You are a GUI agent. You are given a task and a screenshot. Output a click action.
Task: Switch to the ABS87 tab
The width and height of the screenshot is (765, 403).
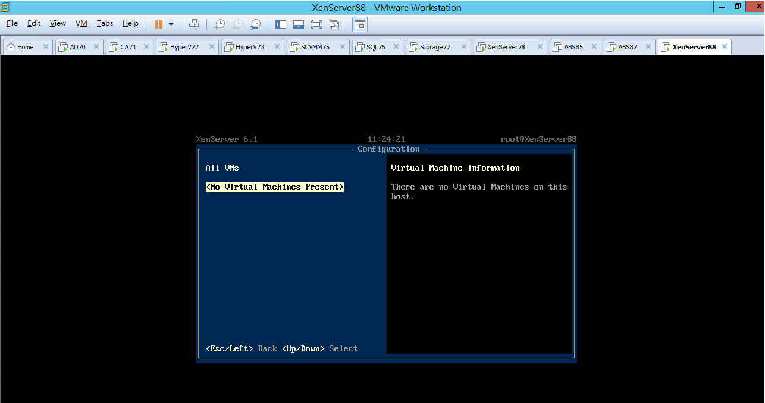tap(629, 47)
